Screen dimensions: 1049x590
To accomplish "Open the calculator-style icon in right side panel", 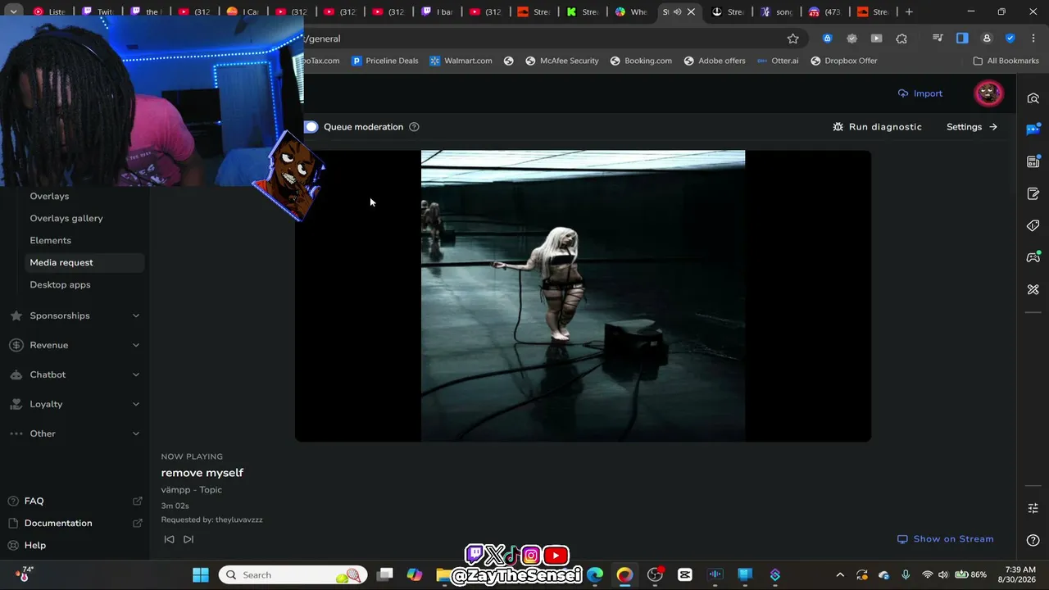I will [x=1033, y=161].
